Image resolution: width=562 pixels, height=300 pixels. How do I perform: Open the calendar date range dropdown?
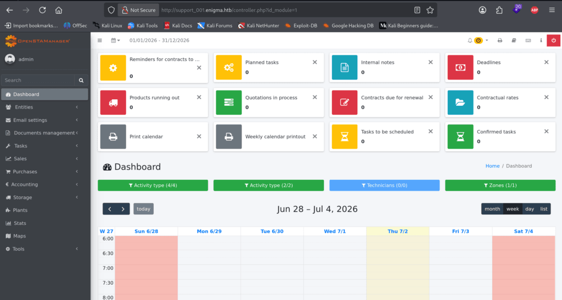[115, 41]
